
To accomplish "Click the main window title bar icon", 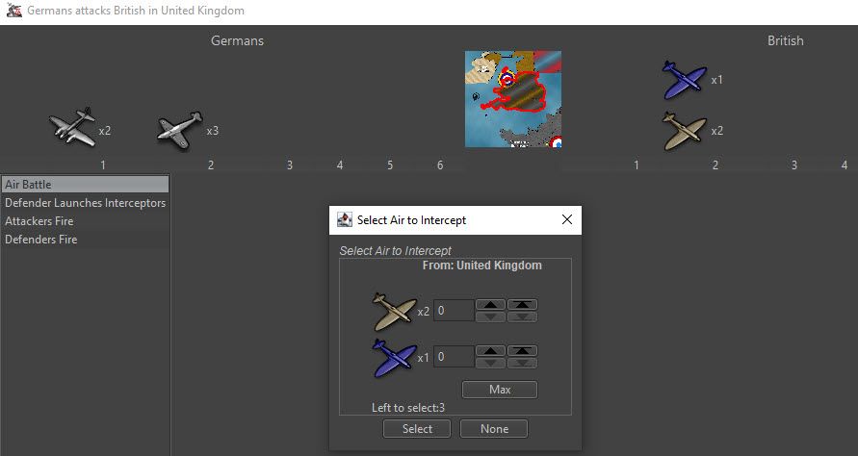I will click(x=13, y=11).
